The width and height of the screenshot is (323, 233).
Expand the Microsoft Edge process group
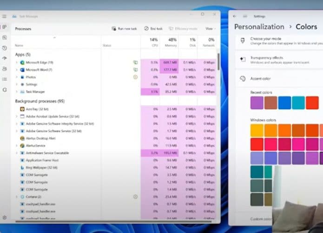coord(17,62)
